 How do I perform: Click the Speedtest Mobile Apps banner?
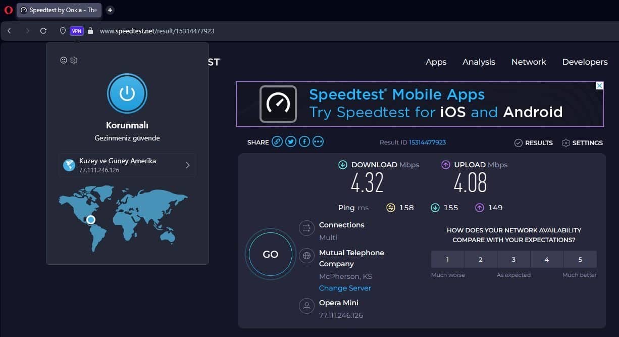pyautogui.click(x=420, y=104)
